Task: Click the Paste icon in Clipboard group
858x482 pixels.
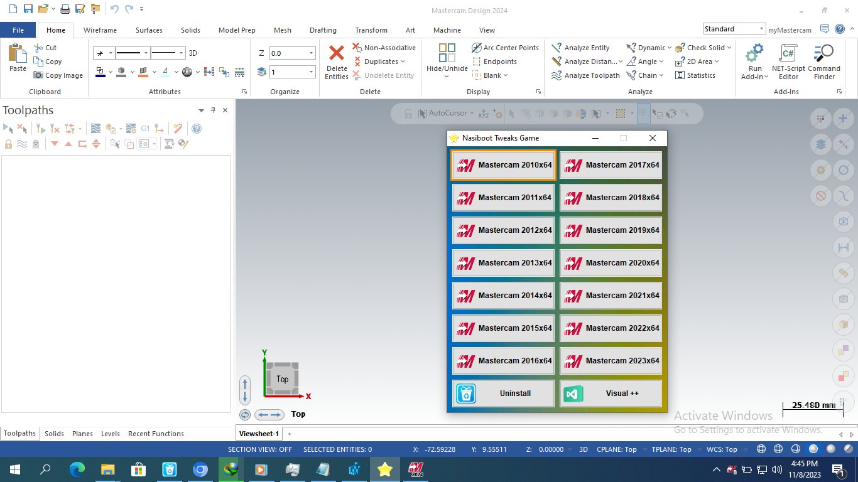Action: (18, 53)
